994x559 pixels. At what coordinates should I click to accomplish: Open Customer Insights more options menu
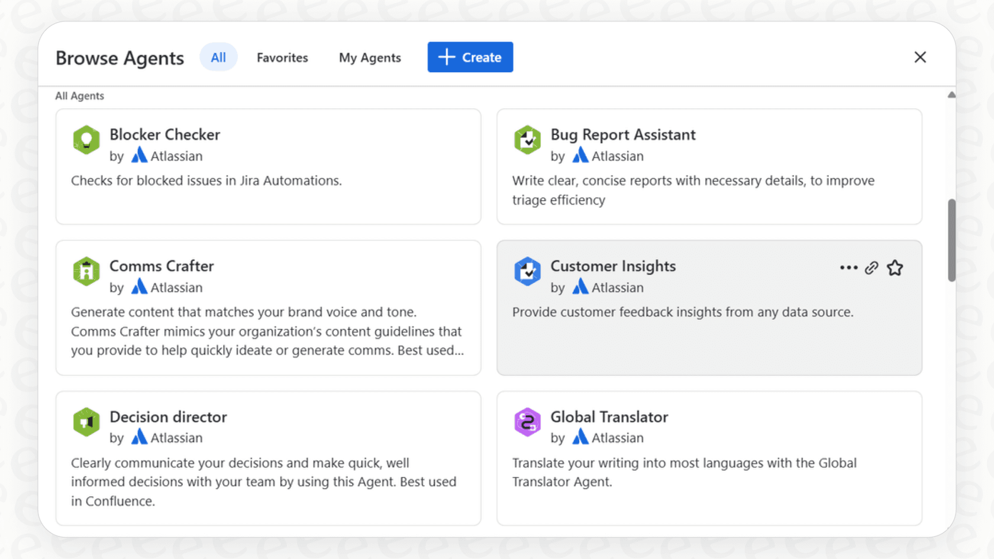coord(848,268)
